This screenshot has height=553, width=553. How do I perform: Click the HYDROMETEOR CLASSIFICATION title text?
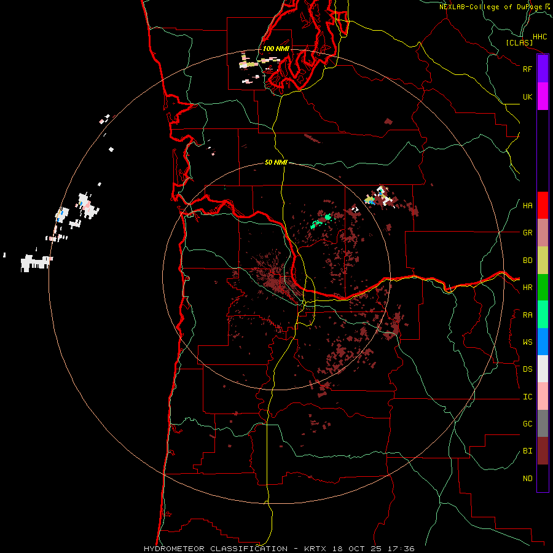(x=216, y=549)
